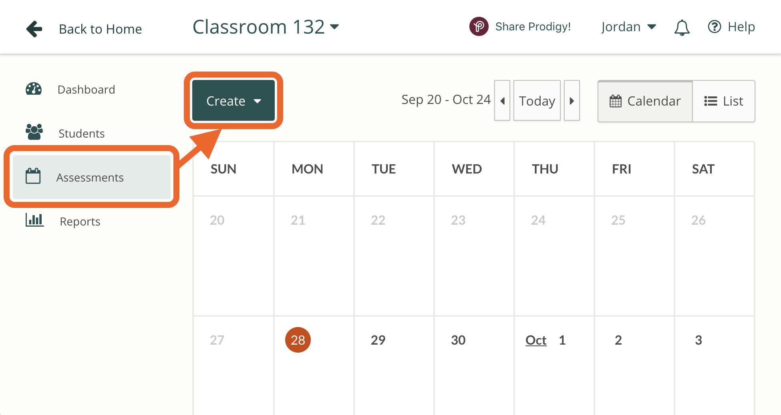781x415 pixels.
Task: Click the back arrow icon
Action: click(34, 29)
